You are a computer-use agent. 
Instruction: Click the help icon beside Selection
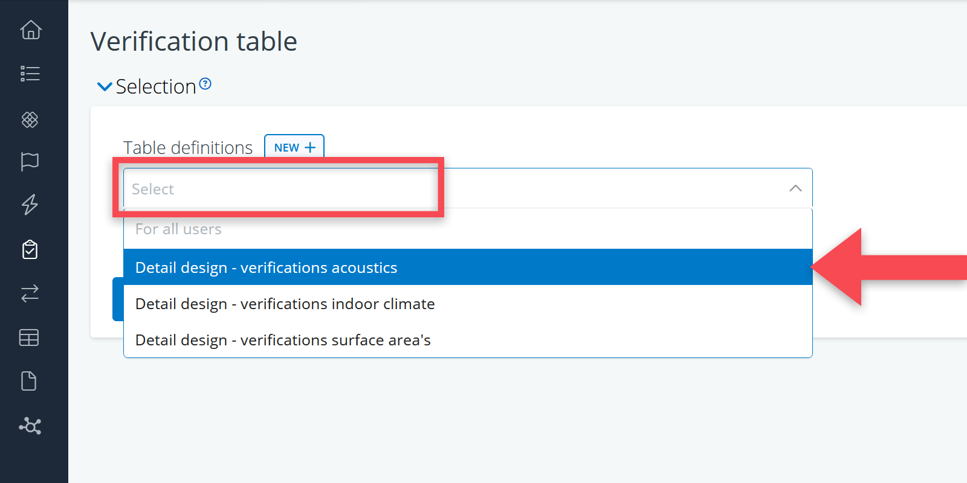[x=205, y=84]
